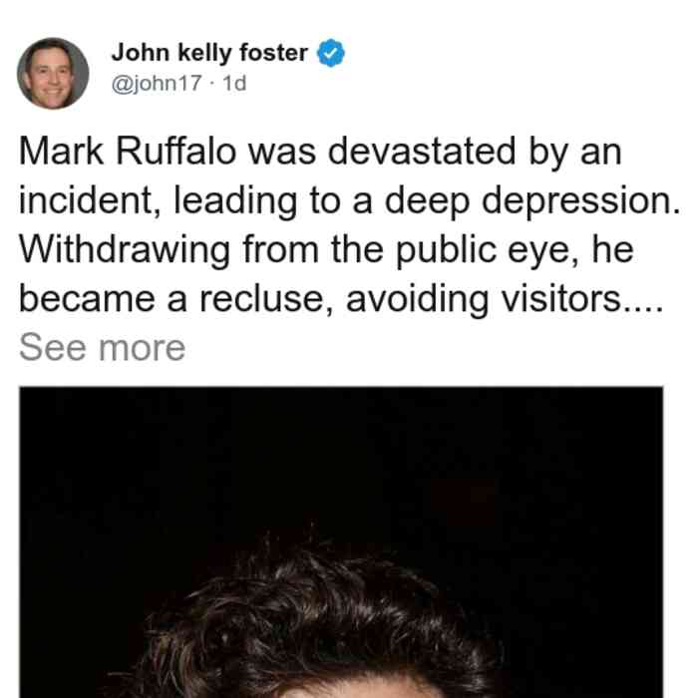Open John kelly foster's profile avatar
The image size is (698, 698).
click(x=53, y=74)
